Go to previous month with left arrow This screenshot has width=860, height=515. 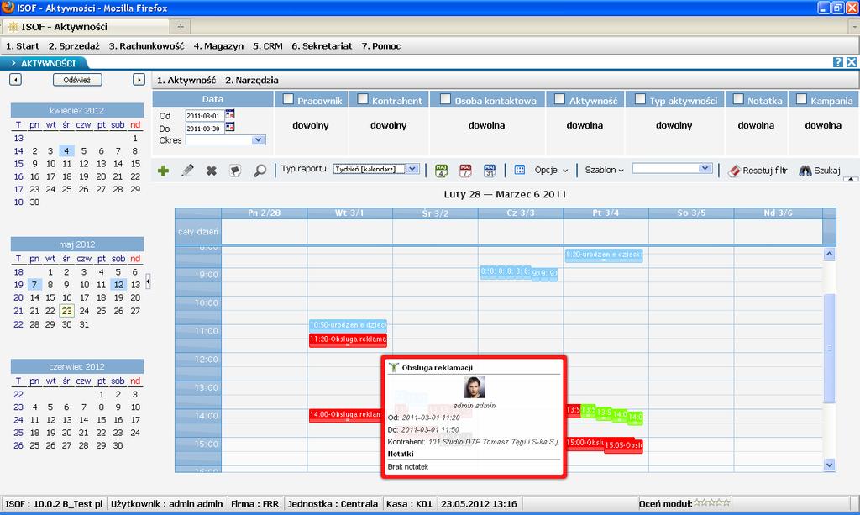(x=15, y=80)
